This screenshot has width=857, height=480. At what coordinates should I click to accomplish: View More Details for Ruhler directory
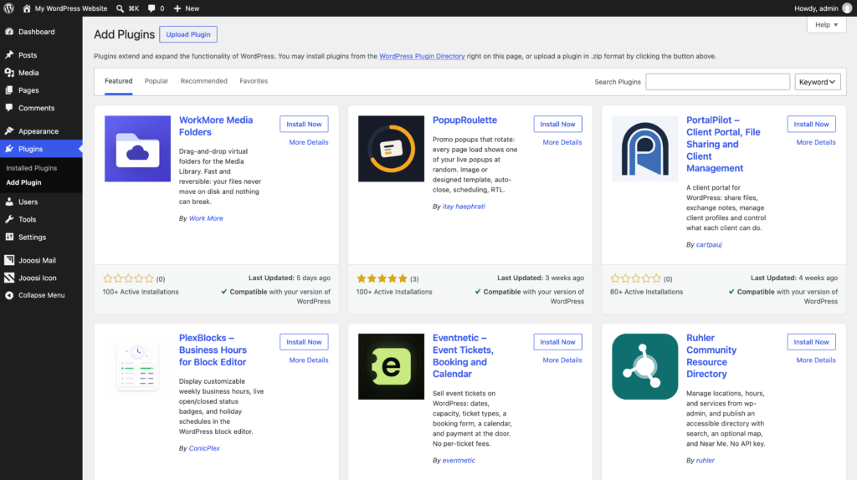[816, 360]
